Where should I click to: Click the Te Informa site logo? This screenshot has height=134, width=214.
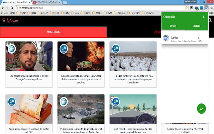point(10,20)
